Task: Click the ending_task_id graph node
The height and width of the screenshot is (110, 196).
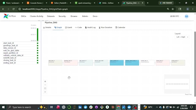Action: (x=178, y=63)
